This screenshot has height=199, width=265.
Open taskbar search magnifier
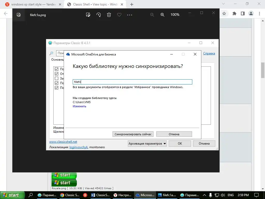pyautogui.click(x=31, y=195)
